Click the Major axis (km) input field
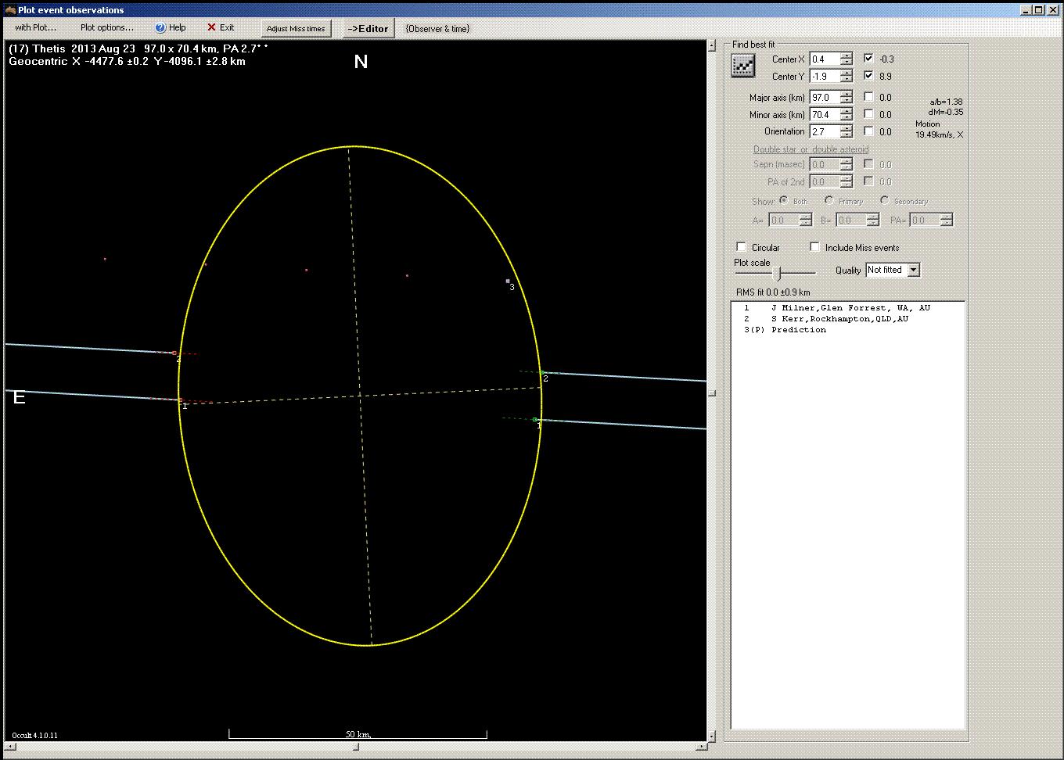 pyautogui.click(x=825, y=98)
